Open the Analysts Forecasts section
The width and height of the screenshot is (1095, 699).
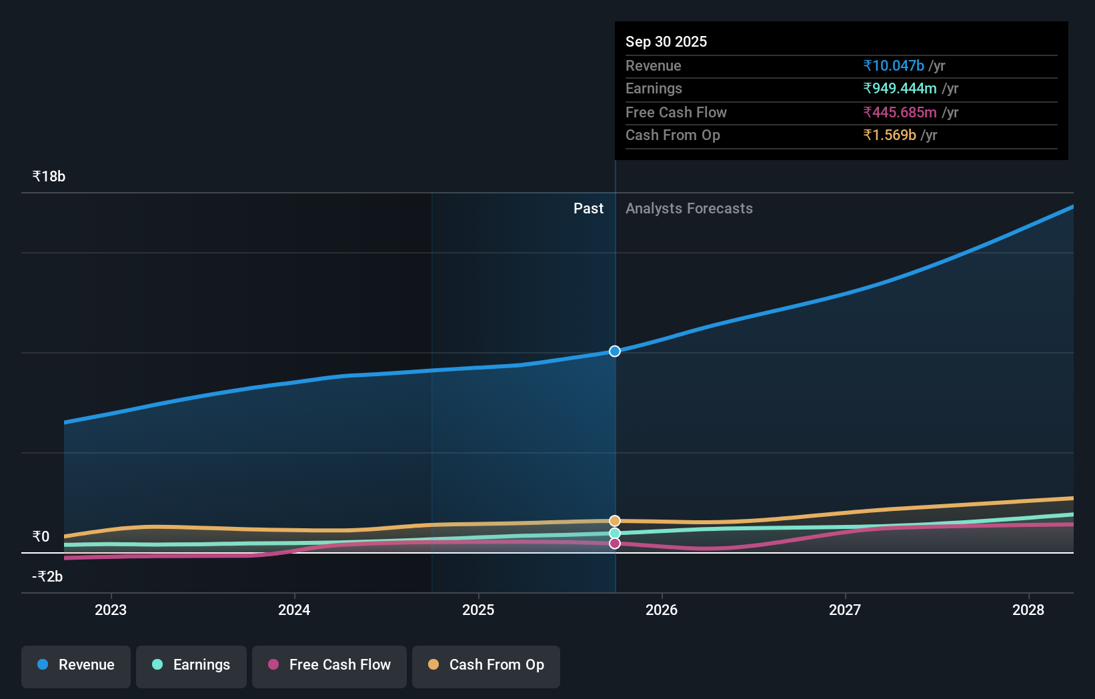coord(690,208)
